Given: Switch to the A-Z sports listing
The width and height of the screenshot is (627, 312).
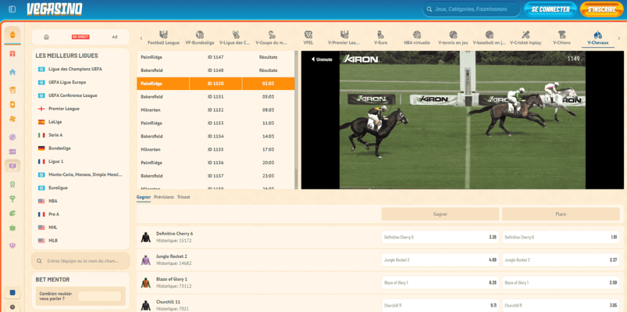Looking at the screenshot, I should [115, 37].
